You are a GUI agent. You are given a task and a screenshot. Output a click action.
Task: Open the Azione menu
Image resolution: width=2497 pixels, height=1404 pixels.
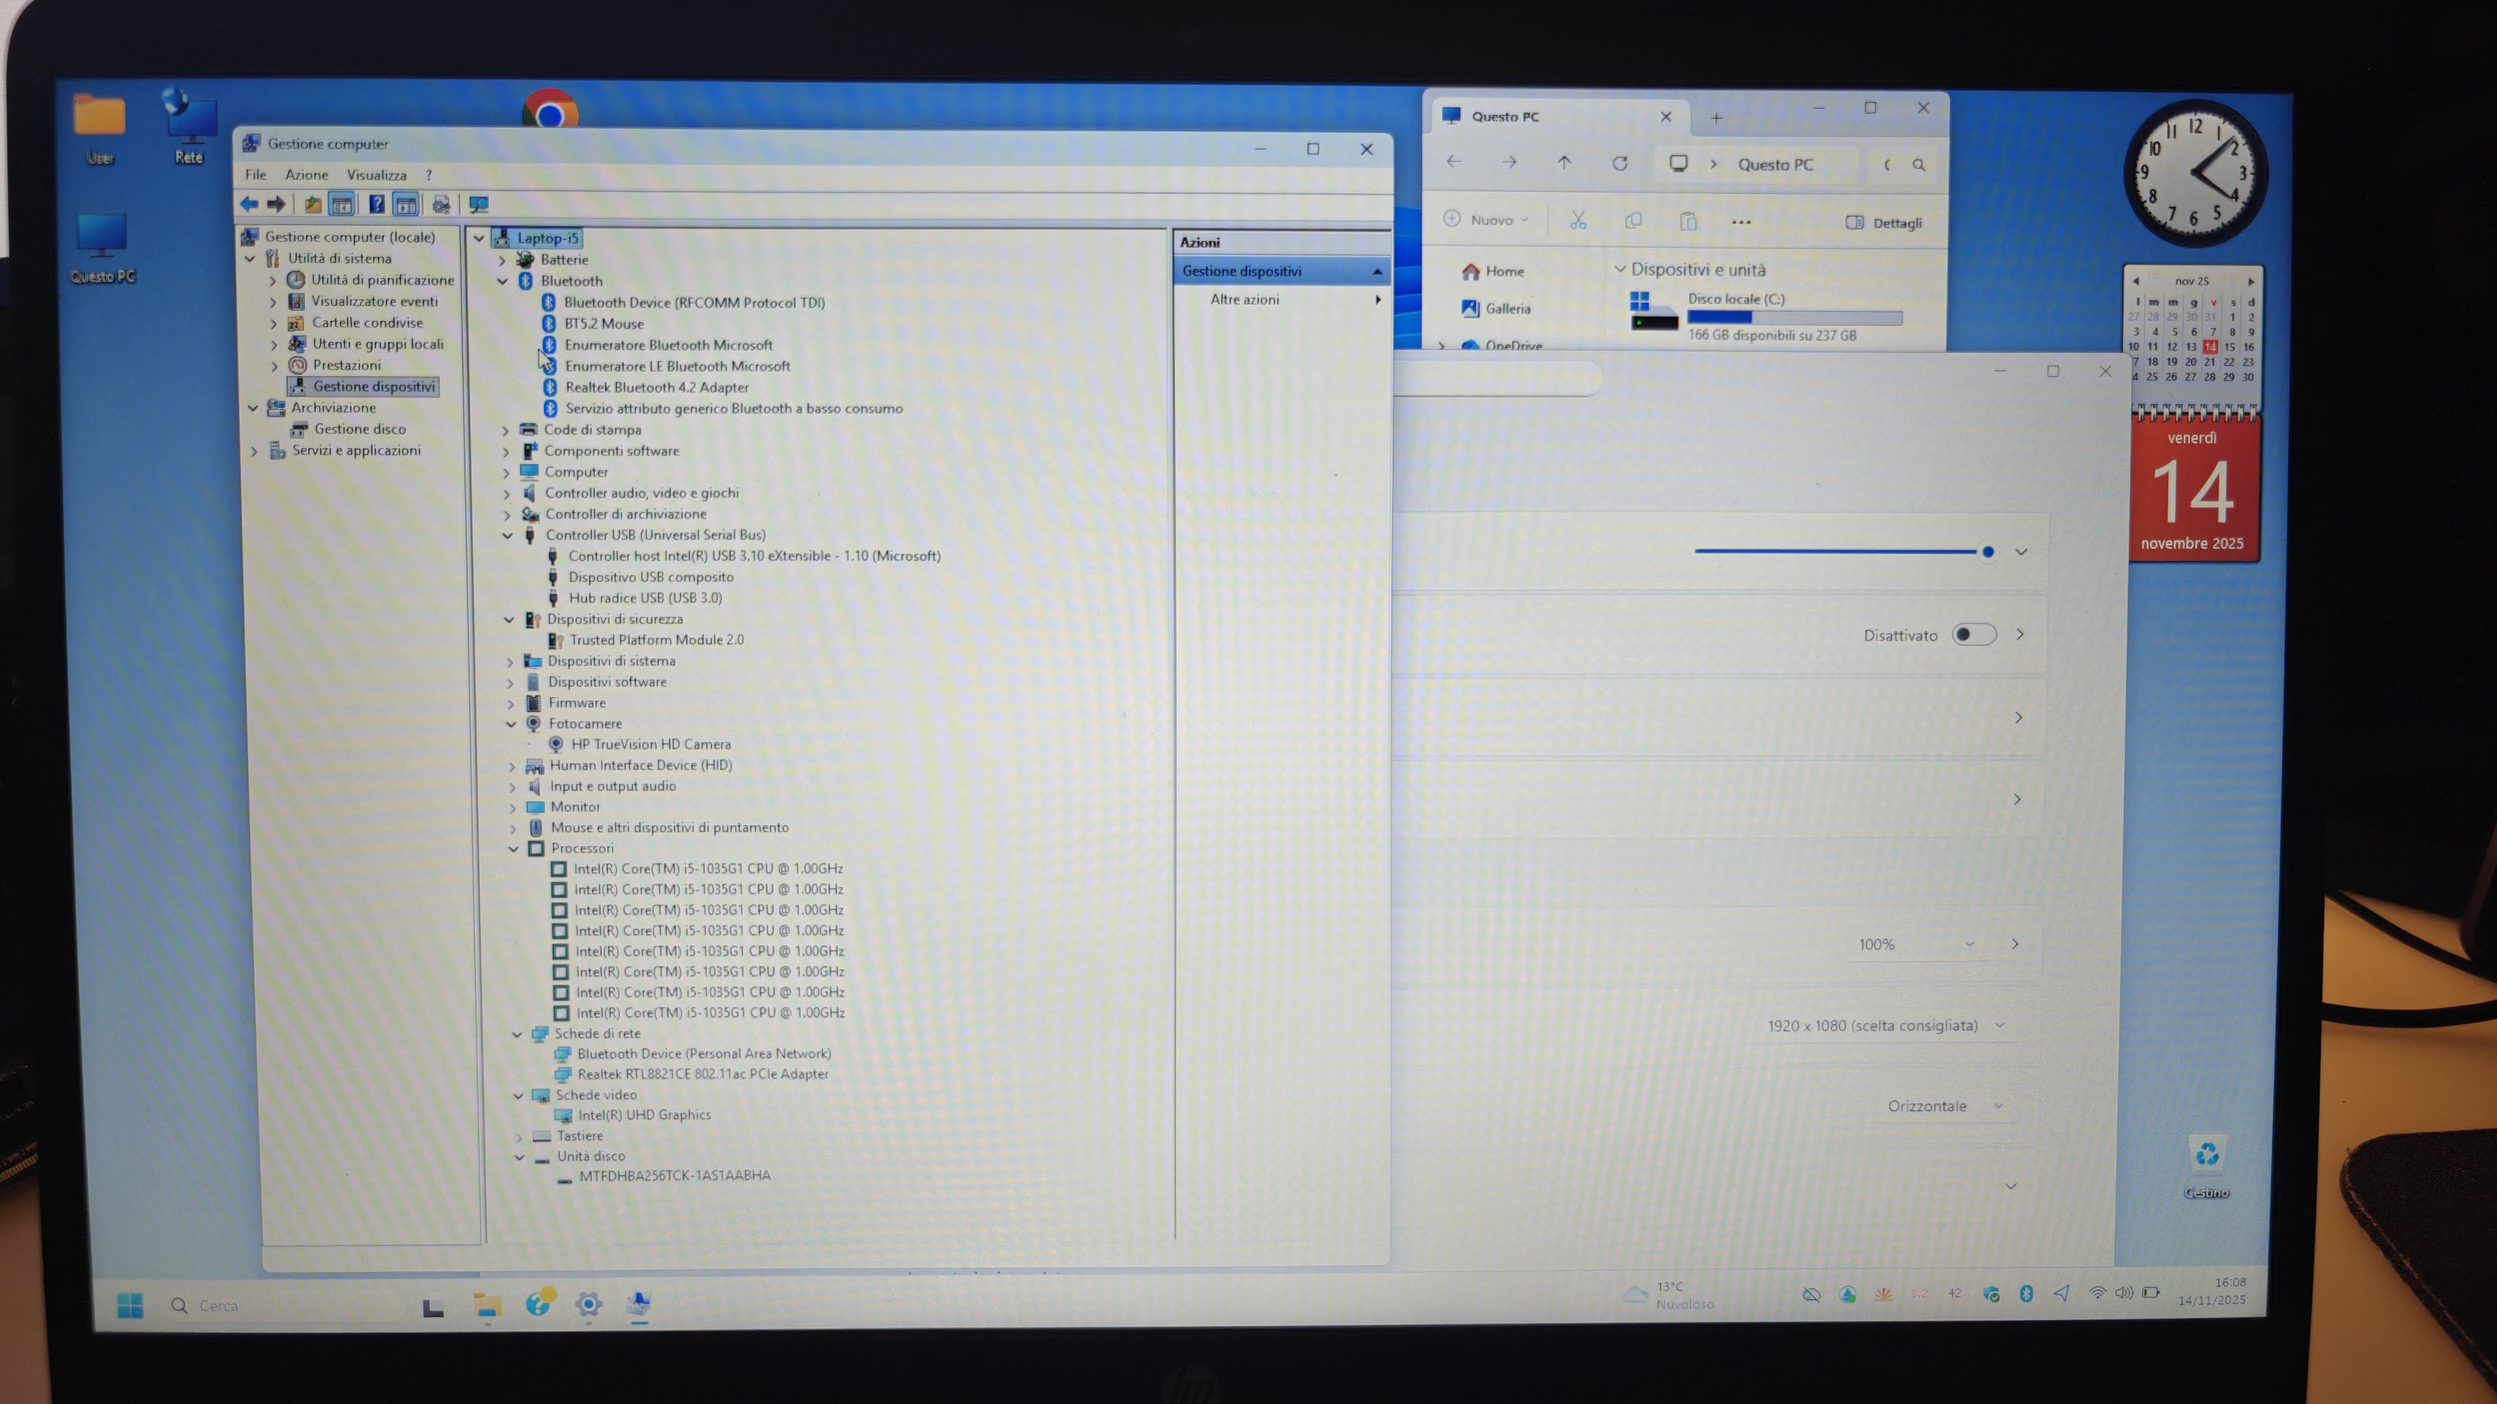click(306, 174)
